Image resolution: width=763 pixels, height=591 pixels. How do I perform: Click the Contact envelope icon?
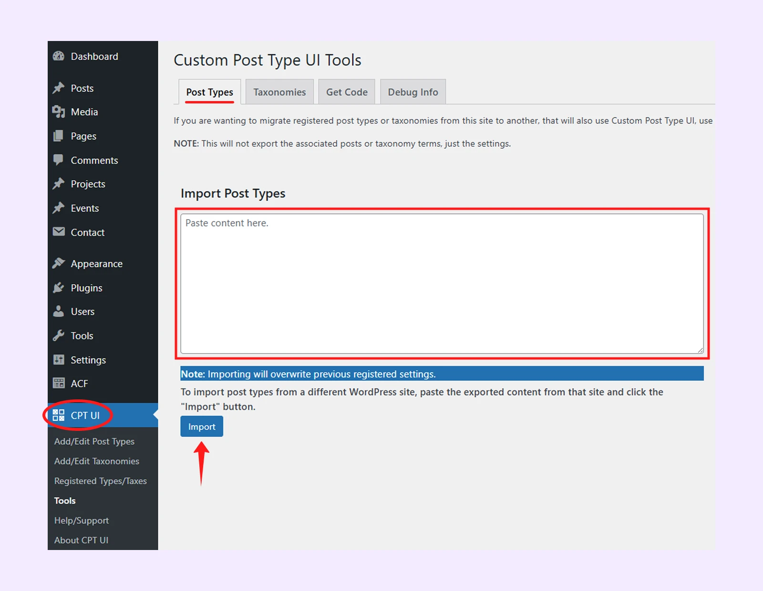click(59, 232)
